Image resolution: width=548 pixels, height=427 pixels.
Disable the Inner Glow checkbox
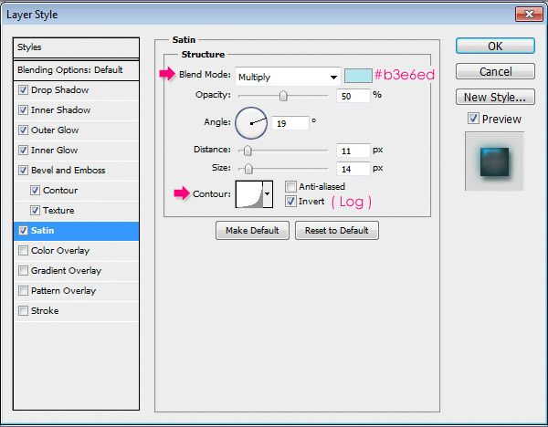click(x=23, y=151)
